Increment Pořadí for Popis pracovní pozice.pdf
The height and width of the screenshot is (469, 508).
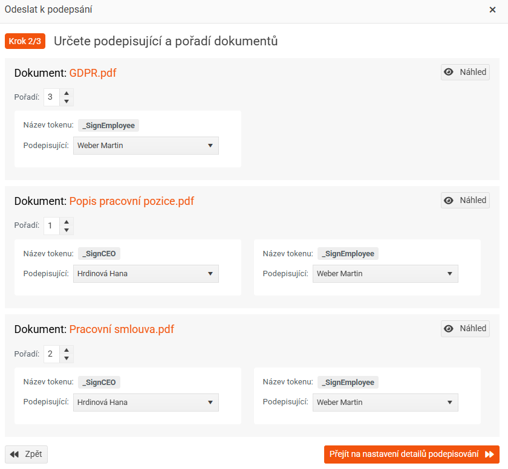pos(67,221)
